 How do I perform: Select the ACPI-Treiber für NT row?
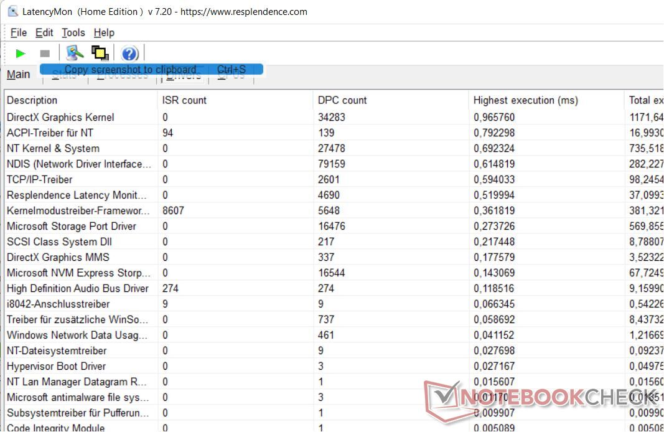click(x=334, y=133)
